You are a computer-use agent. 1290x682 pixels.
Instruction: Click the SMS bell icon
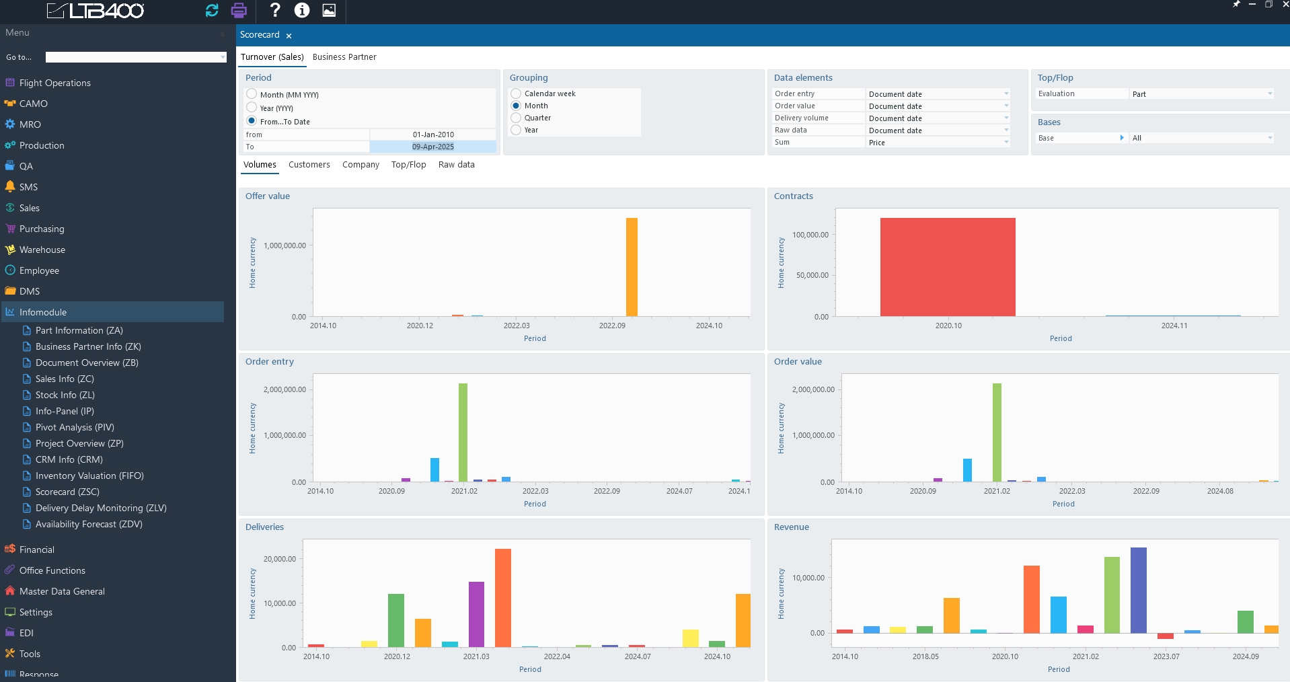click(10, 187)
